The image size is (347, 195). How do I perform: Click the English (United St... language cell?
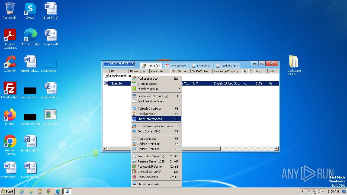tap(227, 83)
